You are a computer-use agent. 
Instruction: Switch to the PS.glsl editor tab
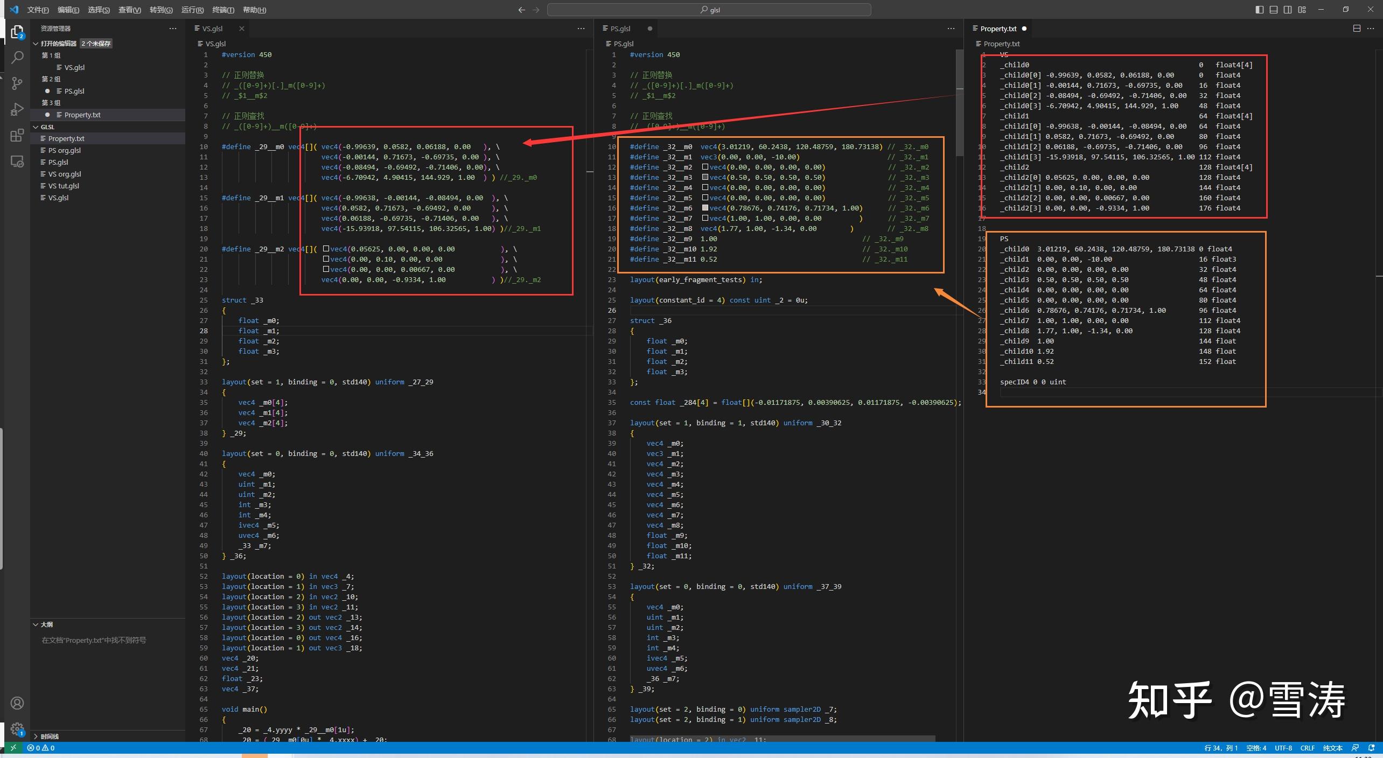pos(621,29)
